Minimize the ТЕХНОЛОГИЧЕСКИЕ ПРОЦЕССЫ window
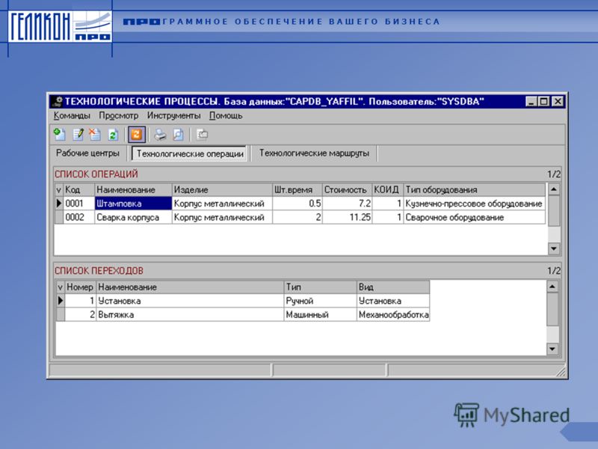The image size is (598, 449). [531, 102]
